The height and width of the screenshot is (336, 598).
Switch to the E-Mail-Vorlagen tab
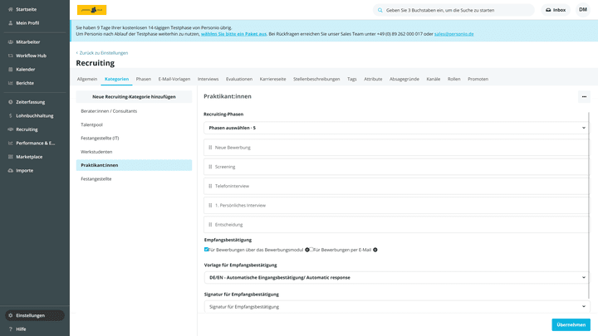click(174, 79)
